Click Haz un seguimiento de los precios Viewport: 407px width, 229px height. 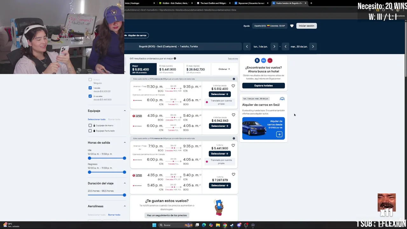[167, 215]
